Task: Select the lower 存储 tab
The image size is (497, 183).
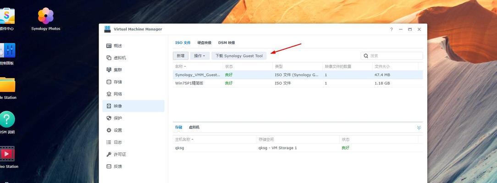Action: [179, 127]
